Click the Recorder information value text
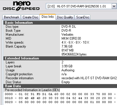 [x=89, y=78]
